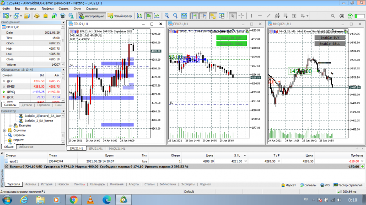Image resolution: width=366 pixels, height=205 pixels.
Task: Open the search magnifier in toolbar
Action: pos(333,16)
